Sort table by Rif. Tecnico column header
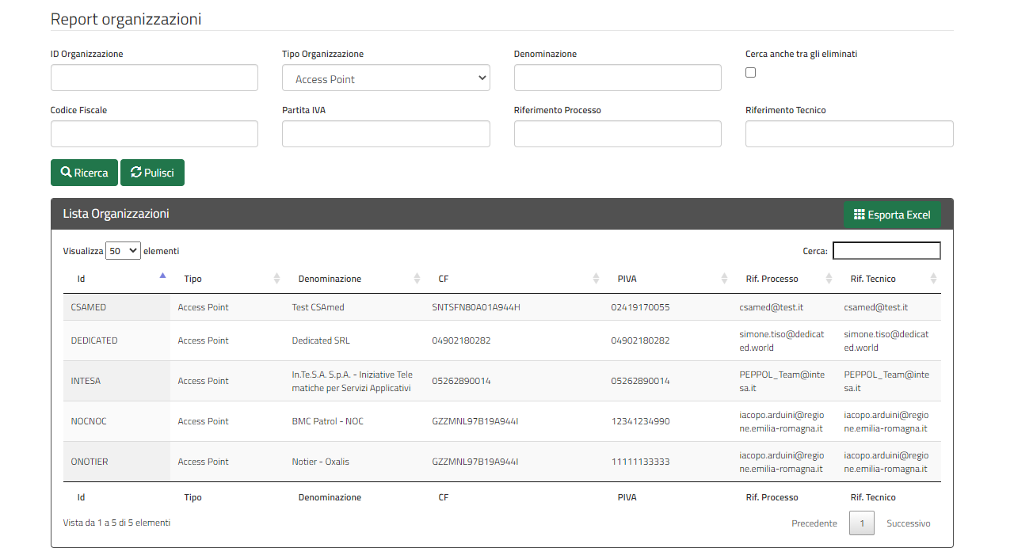This screenshot has height=559, width=1014. 889,279
